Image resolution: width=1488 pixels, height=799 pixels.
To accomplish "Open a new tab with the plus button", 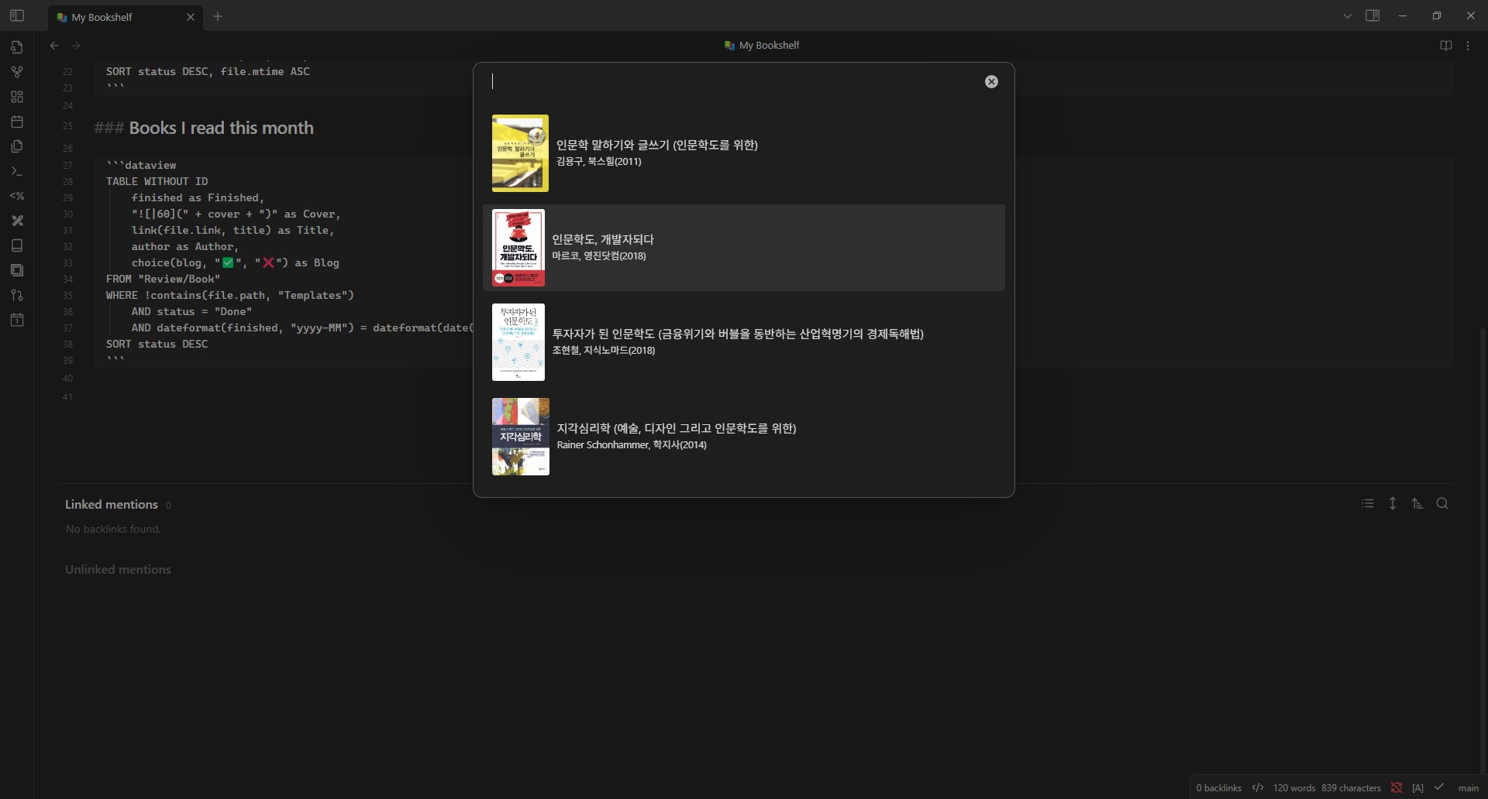I will 218,16.
